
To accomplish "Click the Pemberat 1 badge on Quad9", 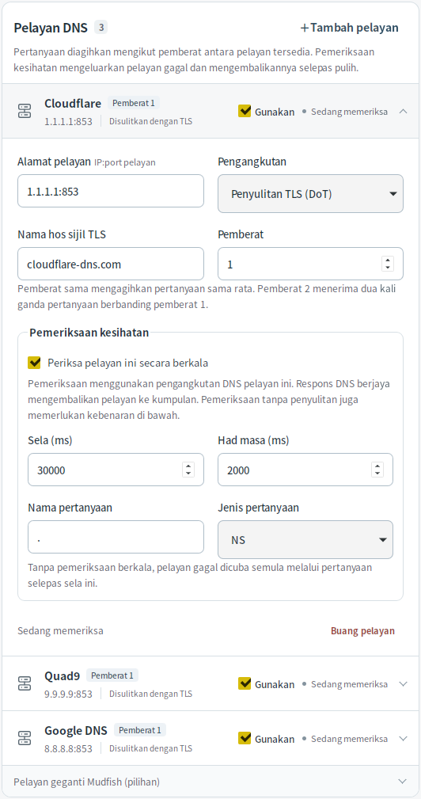I will 112,675.
